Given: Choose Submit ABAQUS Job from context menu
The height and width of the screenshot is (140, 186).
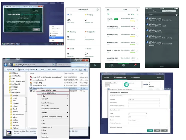Looking at the screenshot, I should [53, 93].
